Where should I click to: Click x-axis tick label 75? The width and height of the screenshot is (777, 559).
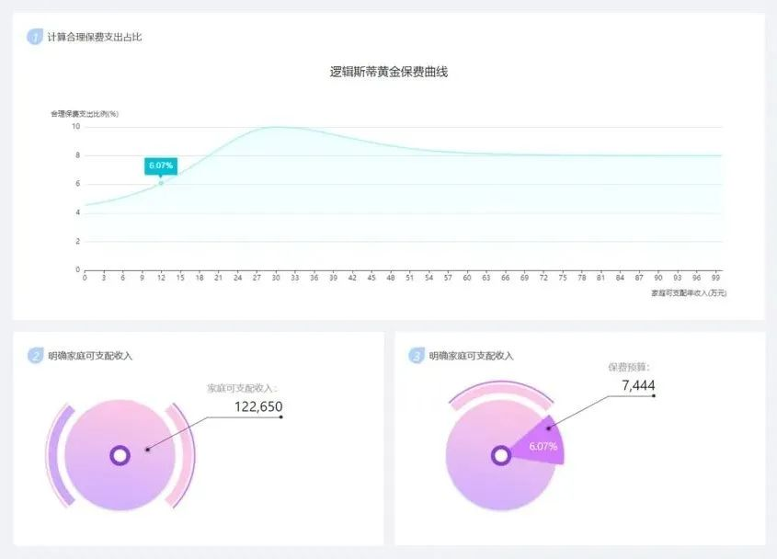[563, 278]
